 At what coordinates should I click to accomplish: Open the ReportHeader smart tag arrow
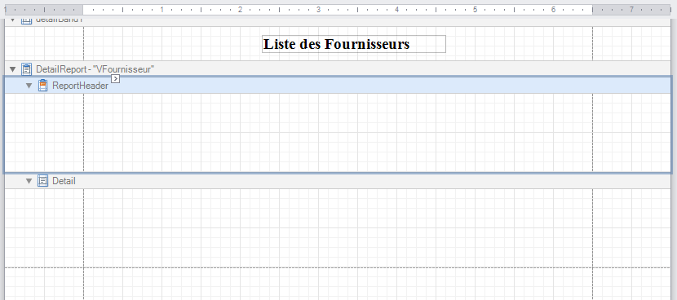click(115, 78)
